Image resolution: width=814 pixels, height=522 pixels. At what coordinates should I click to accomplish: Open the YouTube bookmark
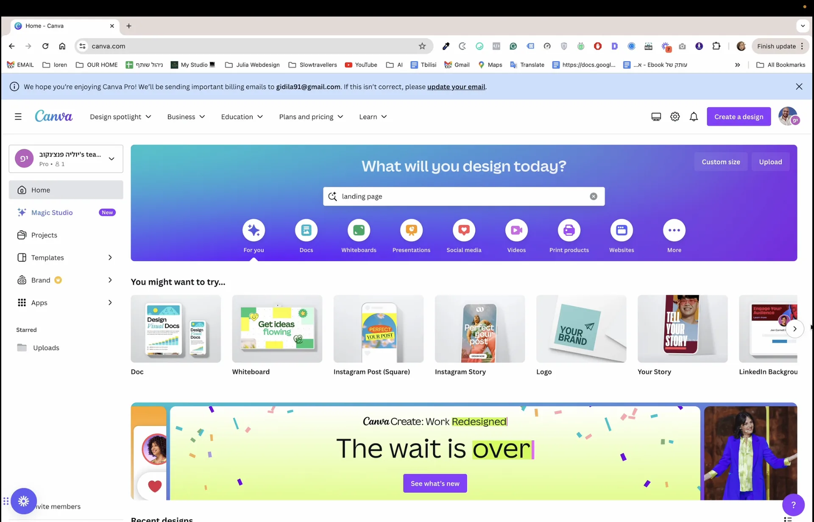coord(361,65)
